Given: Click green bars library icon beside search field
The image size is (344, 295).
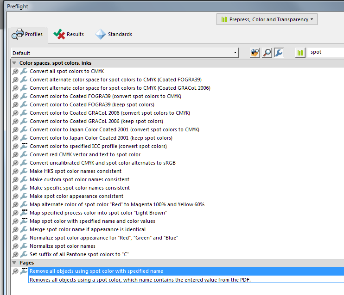Looking at the screenshot, I should coord(300,53).
